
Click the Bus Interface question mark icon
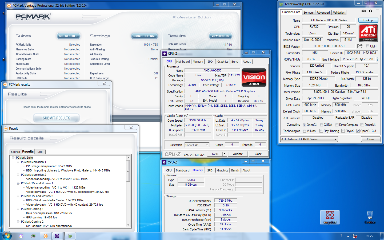[x=377, y=59]
